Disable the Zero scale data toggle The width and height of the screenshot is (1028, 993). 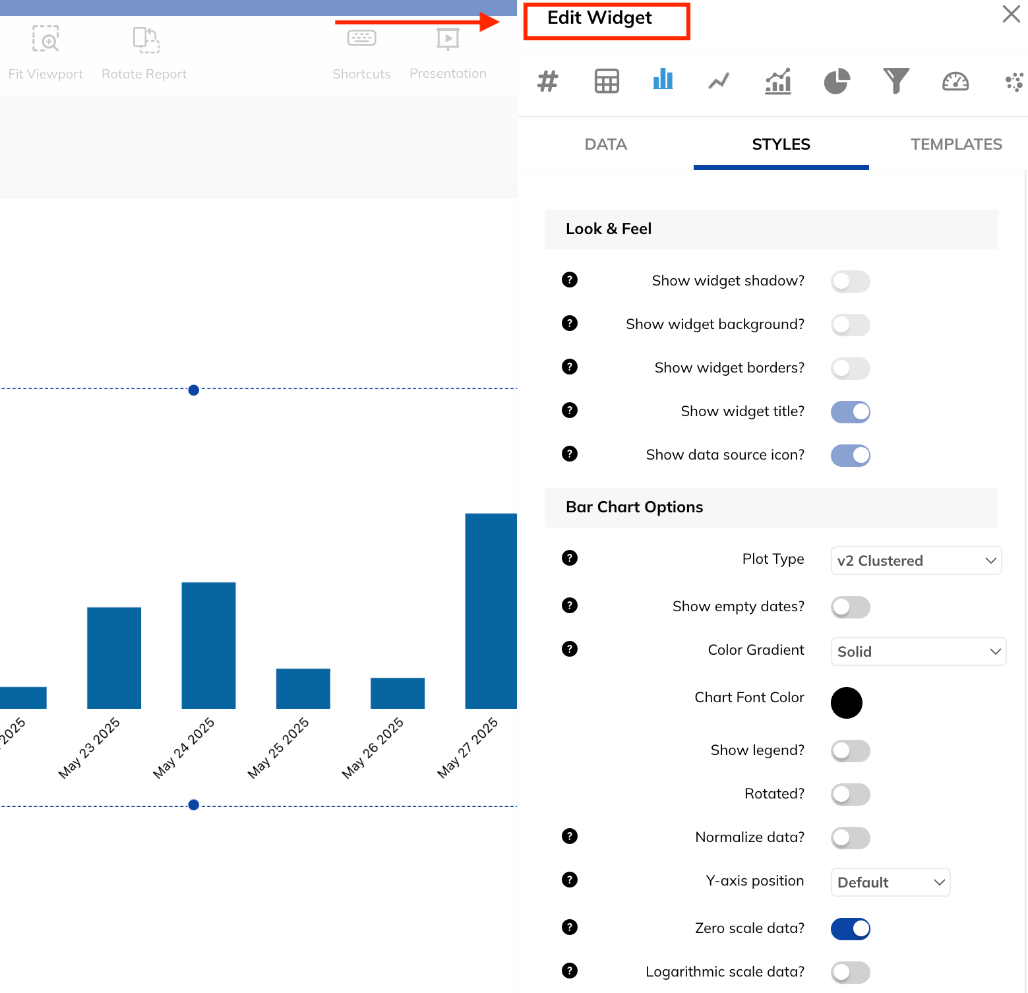click(850, 928)
